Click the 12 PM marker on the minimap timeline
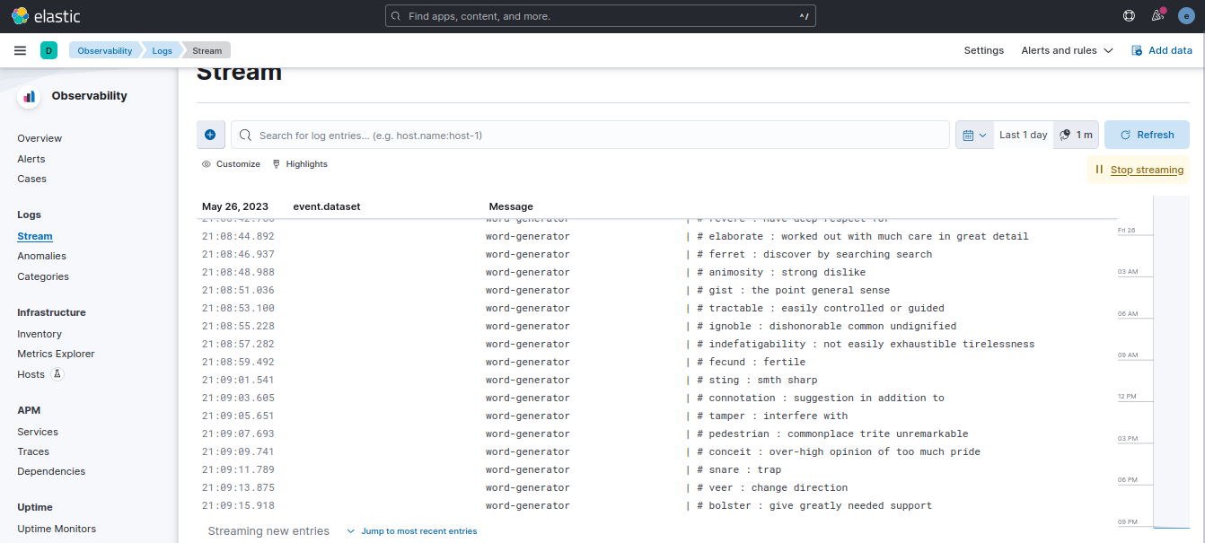Screen dimensions: 1205x543 [x=1128, y=396]
